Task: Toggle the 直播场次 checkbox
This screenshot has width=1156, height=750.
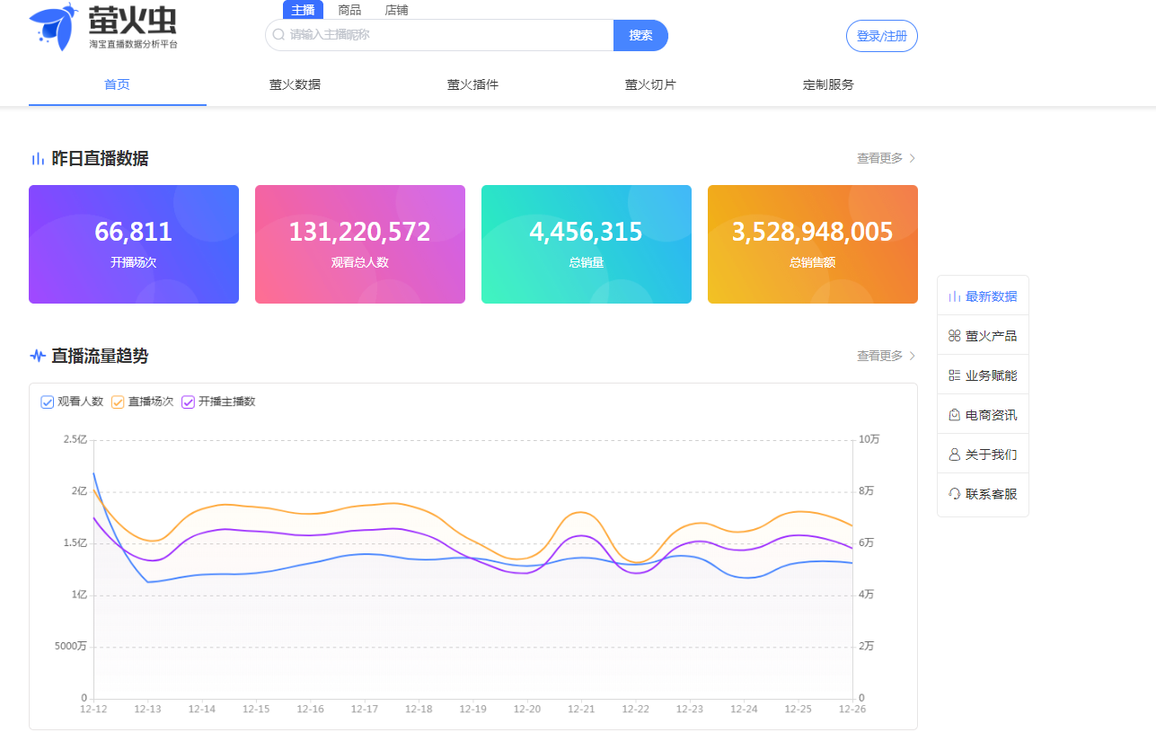Action: pos(118,401)
